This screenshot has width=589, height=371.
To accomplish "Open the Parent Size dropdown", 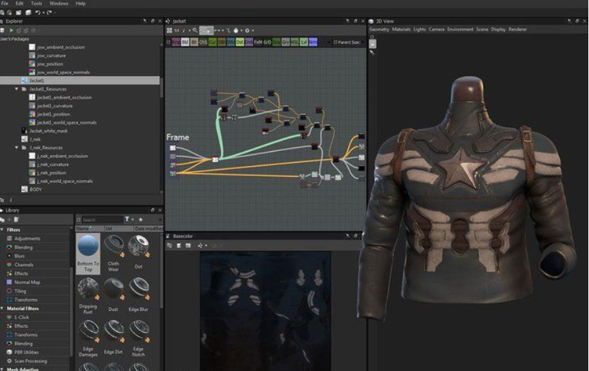I will coord(349,42).
